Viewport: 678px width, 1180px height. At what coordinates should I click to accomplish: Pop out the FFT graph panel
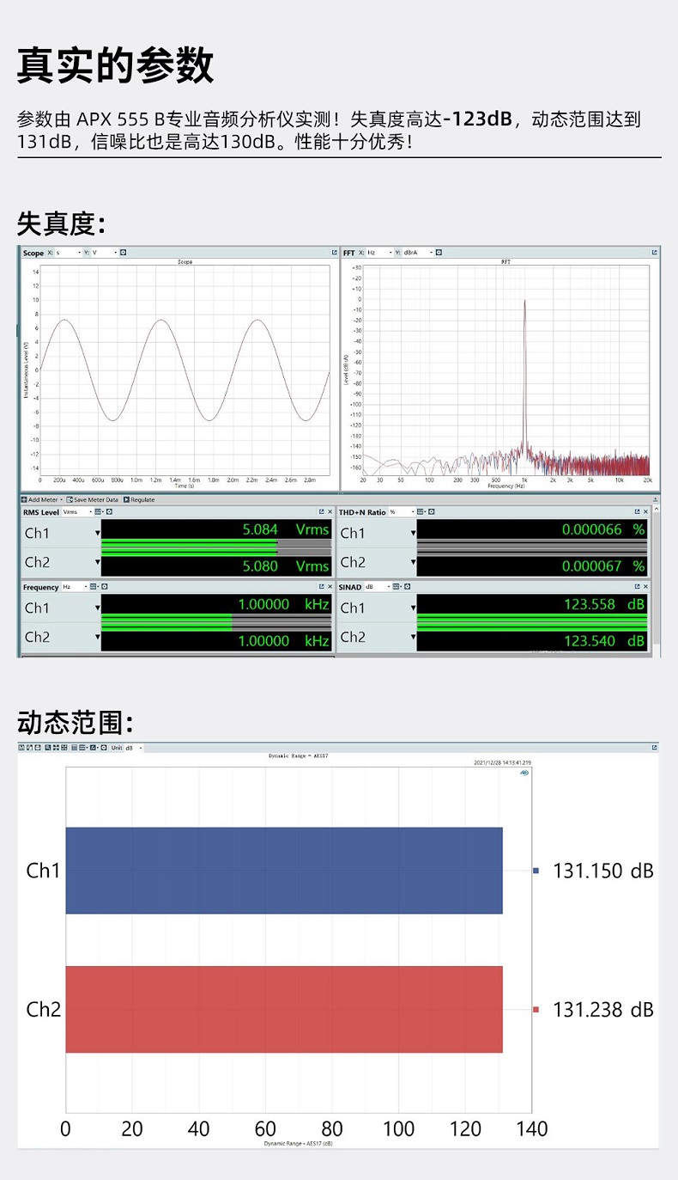pyautogui.click(x=654, y=253)
